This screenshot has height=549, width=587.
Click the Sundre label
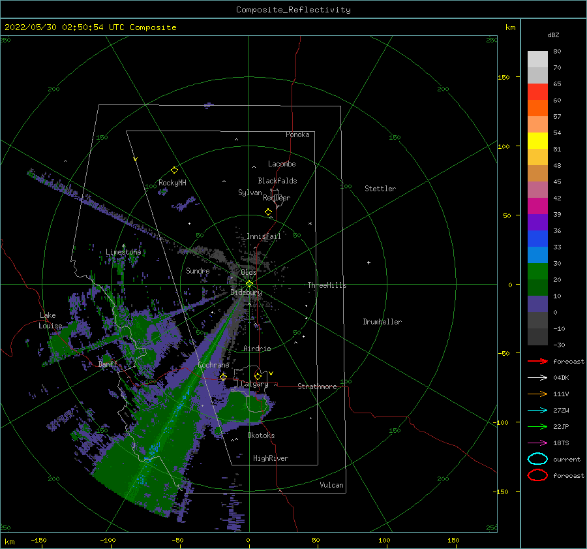tap(198, 270)
